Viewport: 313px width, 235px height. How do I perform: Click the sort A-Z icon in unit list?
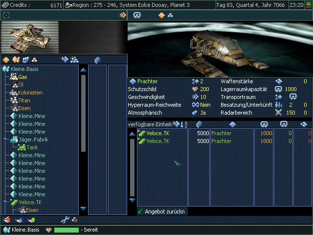[x=185, y=124]
